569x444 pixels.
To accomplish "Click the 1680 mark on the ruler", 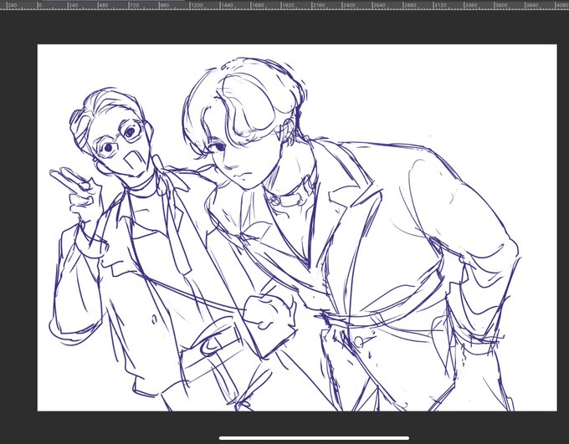I will 258,6.
